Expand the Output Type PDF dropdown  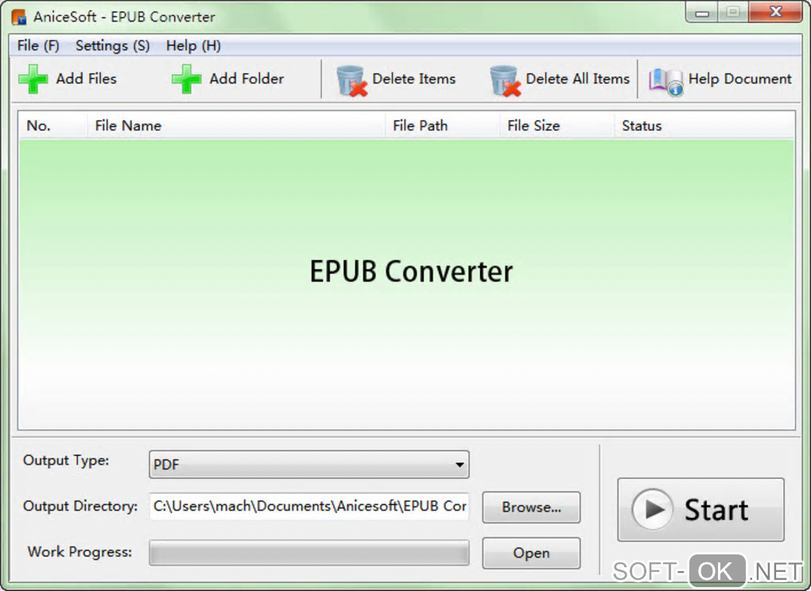click(309, 465)
